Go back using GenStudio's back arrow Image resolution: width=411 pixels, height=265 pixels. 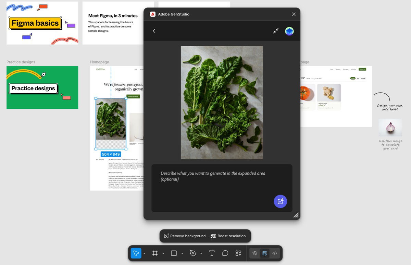tap(154, 31)
